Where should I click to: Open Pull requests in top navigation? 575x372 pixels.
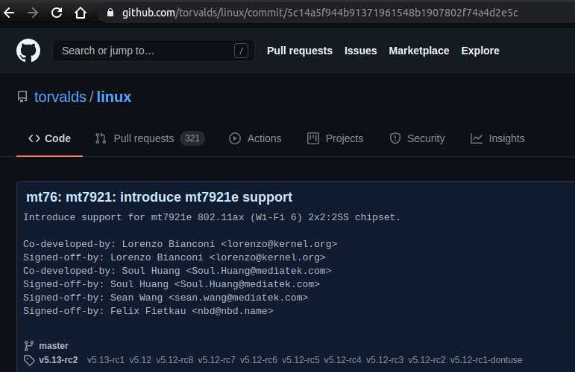pyautogui.click(x=300, y=51)
